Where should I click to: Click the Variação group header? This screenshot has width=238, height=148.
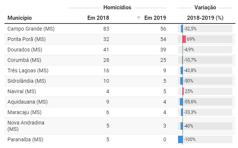pos(205,7)
